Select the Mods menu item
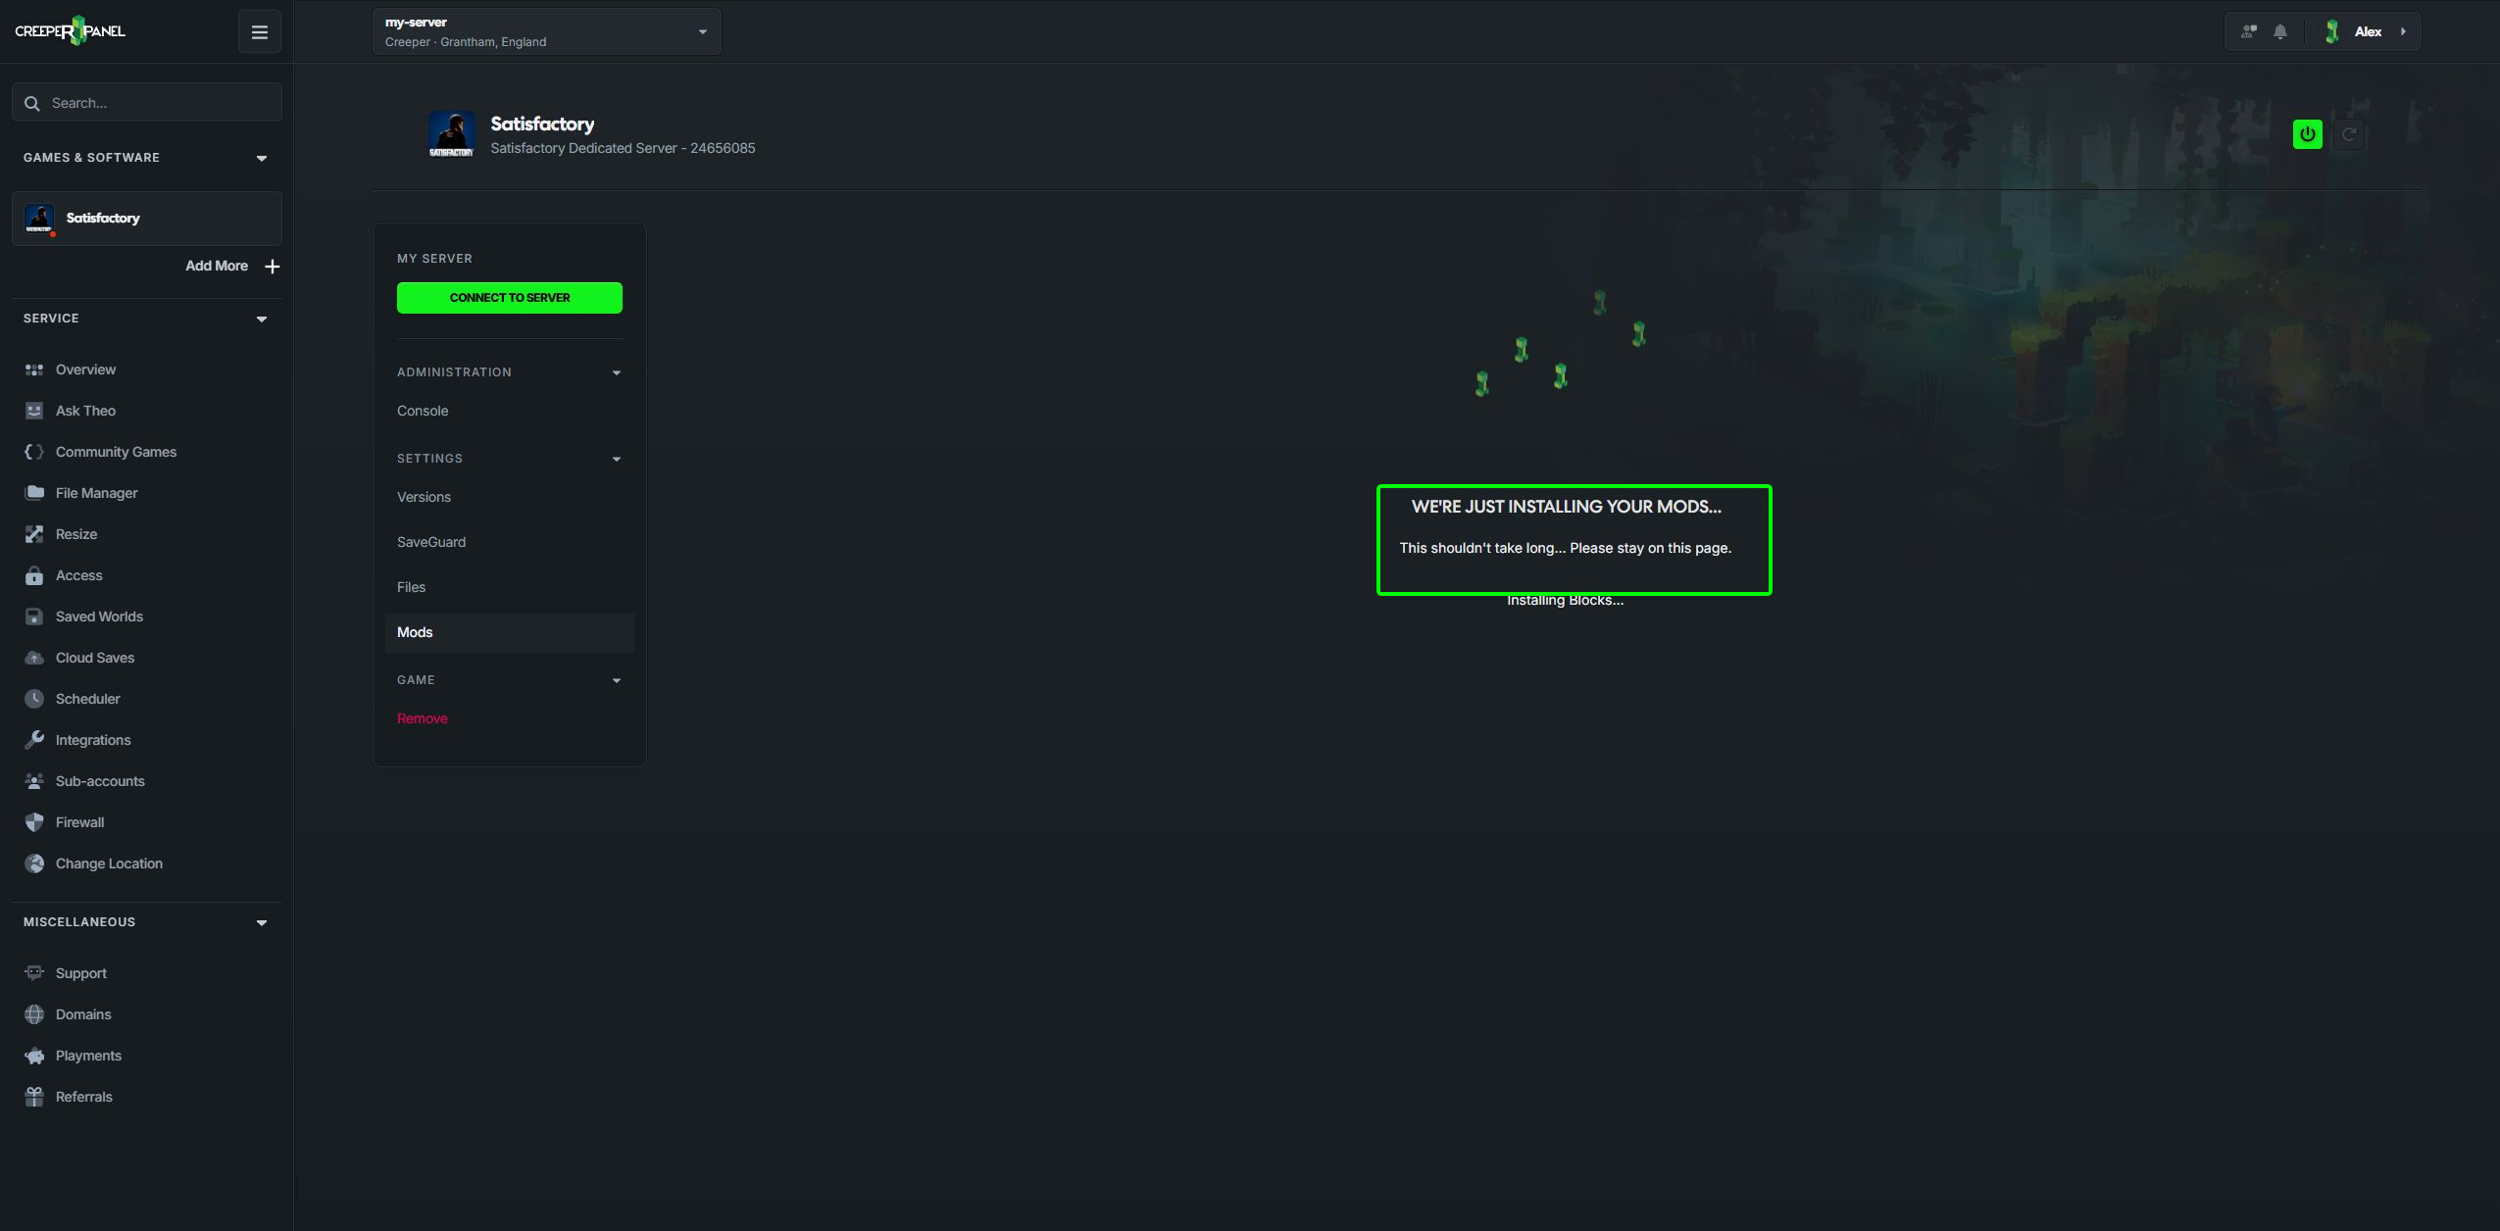The width and height of the screenshot is (2500, 1231). pyautogui.click(x=510, y=632)
